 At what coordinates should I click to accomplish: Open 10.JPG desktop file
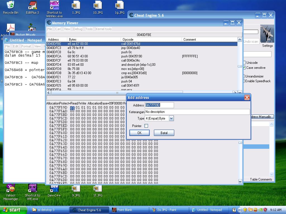tap(98, 7)
